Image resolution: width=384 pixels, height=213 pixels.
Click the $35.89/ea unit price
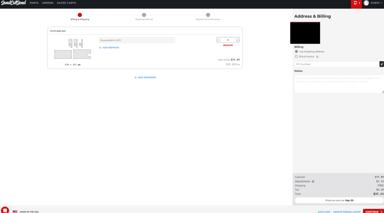click(233, 64)
